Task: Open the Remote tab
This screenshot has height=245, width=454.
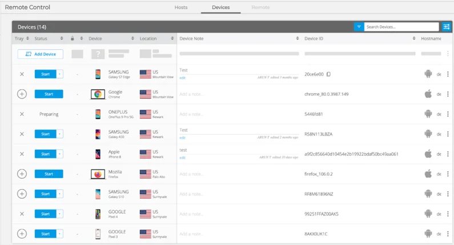Action: 260,7
